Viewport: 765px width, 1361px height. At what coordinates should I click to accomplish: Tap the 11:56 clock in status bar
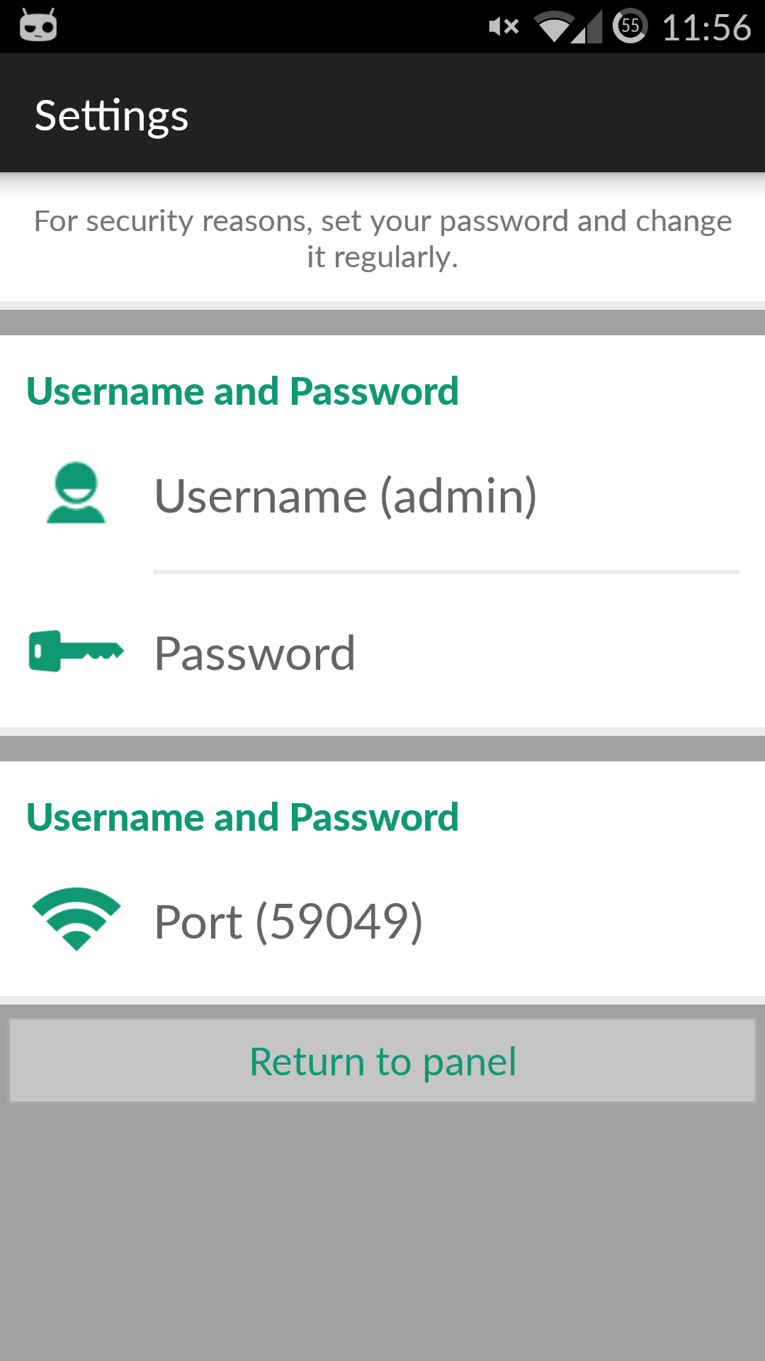[706, 28]
